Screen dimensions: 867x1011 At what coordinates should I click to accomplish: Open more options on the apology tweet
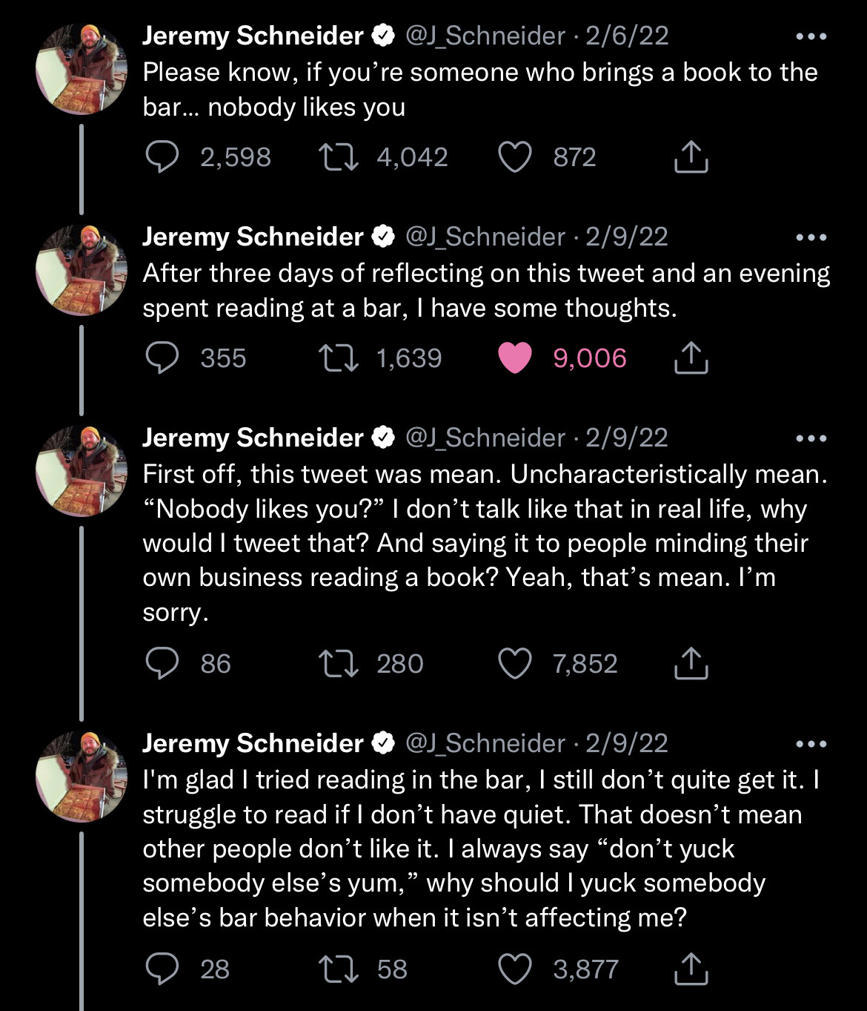point(811,438)
